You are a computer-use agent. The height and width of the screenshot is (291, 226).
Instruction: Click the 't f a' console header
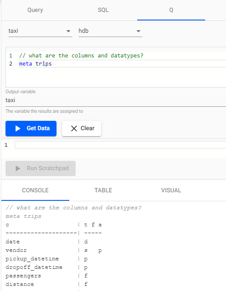[x=93, y=225]
